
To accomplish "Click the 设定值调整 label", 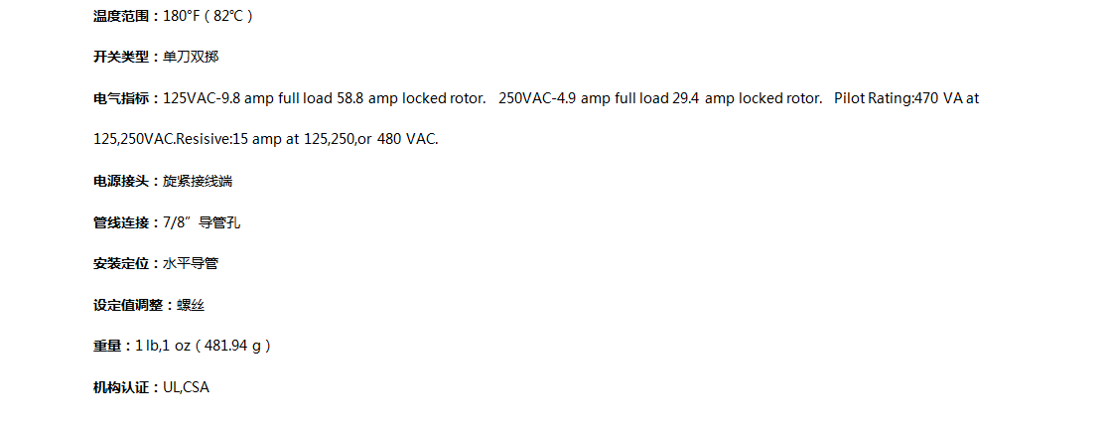I will pyautogui.click(x=128, y=305).
